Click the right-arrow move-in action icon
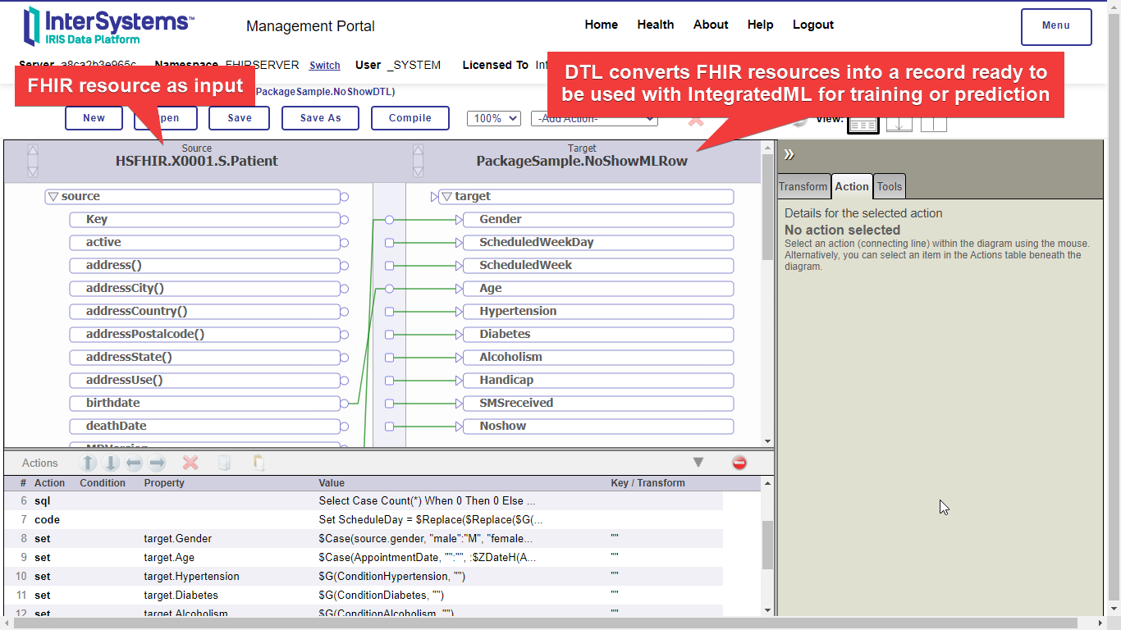The width and height of the screenshot is (1121, 630). pyautogui.click(x=158, y=463)
